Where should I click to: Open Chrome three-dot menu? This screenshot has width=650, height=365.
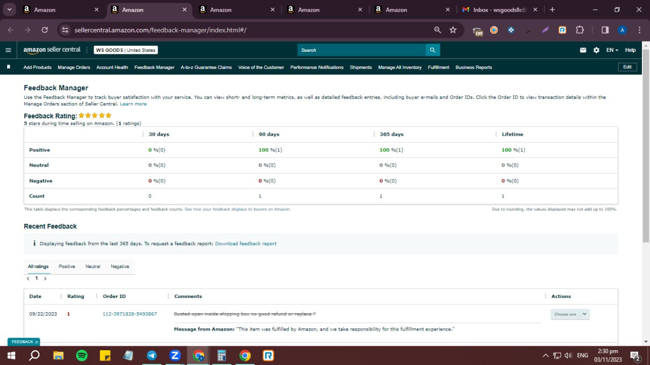639,30
